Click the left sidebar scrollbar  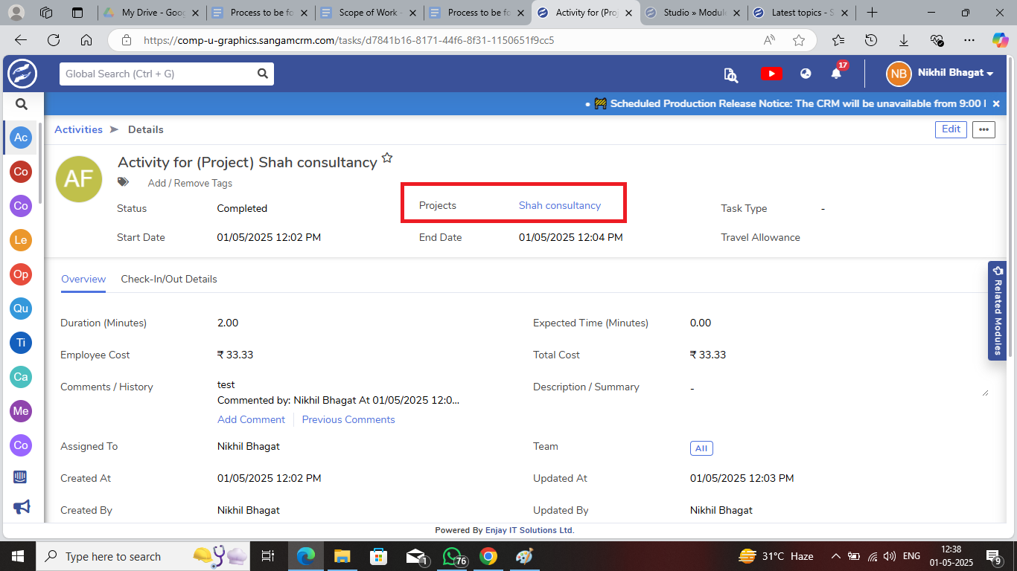coord(40,164)
